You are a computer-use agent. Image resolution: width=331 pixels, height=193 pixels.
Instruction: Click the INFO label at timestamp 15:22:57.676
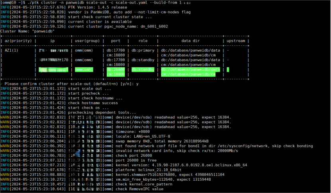(5, 8)
